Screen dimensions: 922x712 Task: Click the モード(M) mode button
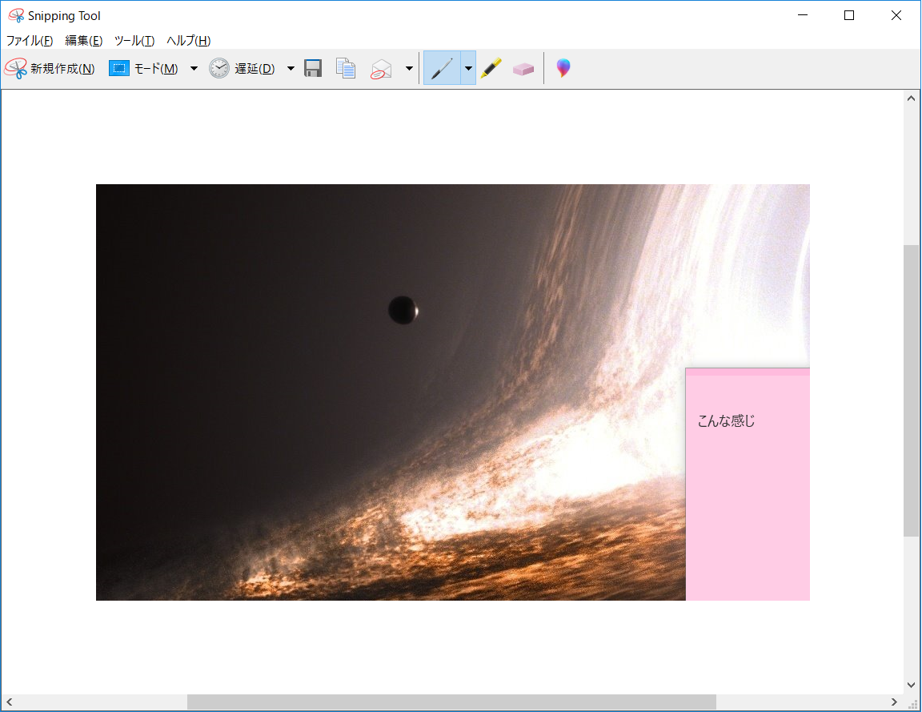(144, 69)
